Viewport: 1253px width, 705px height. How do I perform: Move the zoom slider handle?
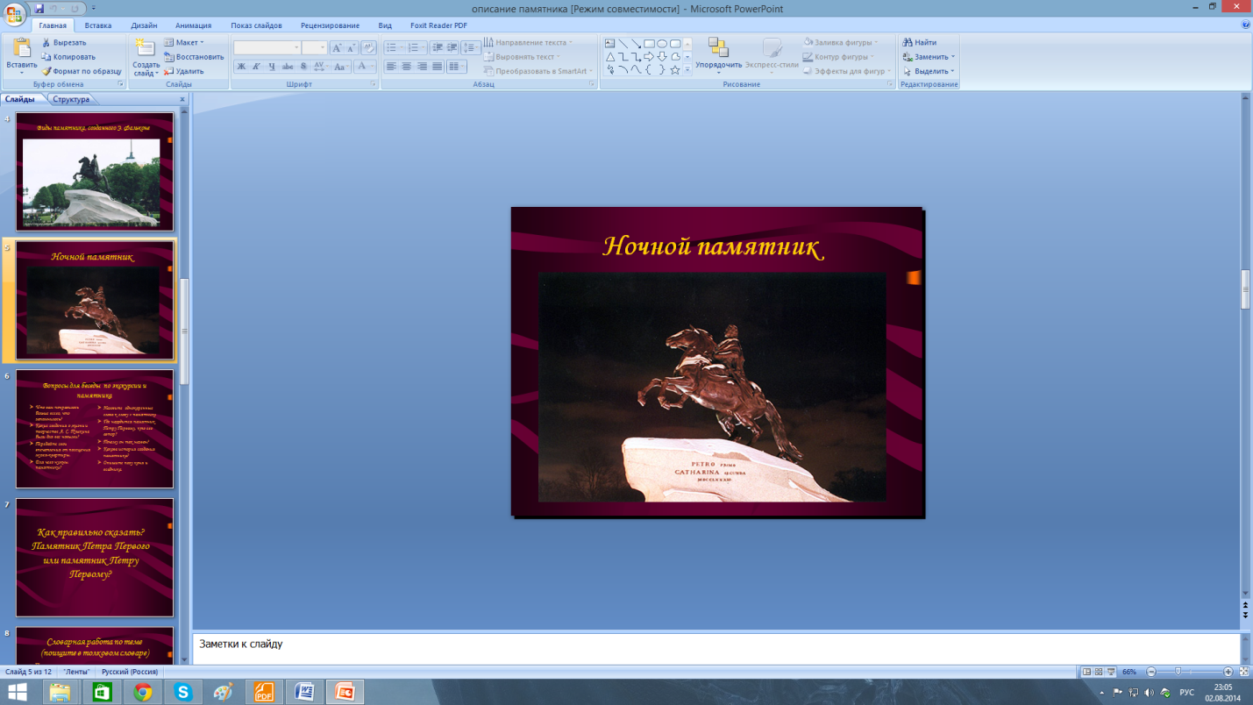(1178, 672)
